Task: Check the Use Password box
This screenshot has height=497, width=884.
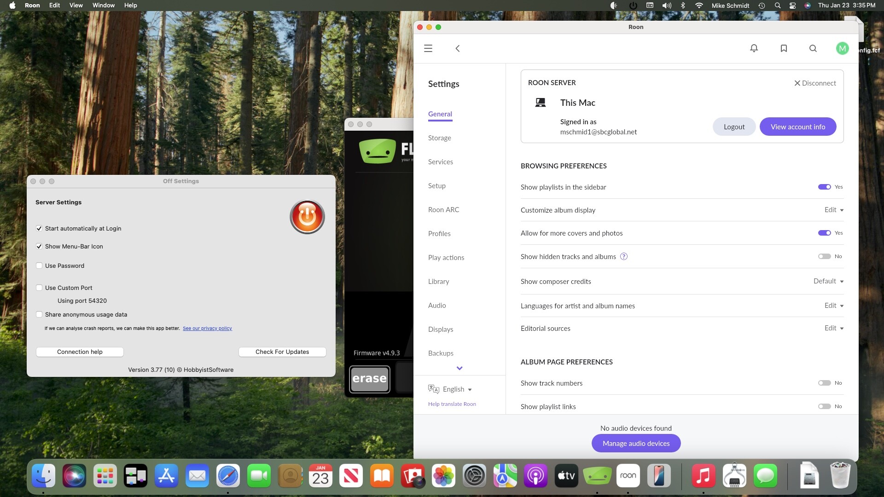Action: (x=39, y=266)
